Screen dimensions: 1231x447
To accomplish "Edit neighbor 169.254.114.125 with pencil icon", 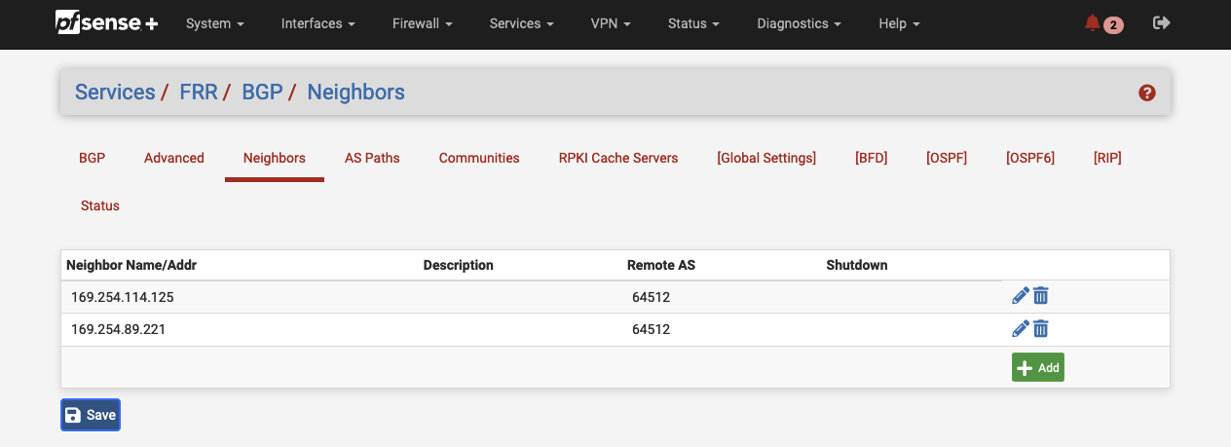I will 1021,296.
